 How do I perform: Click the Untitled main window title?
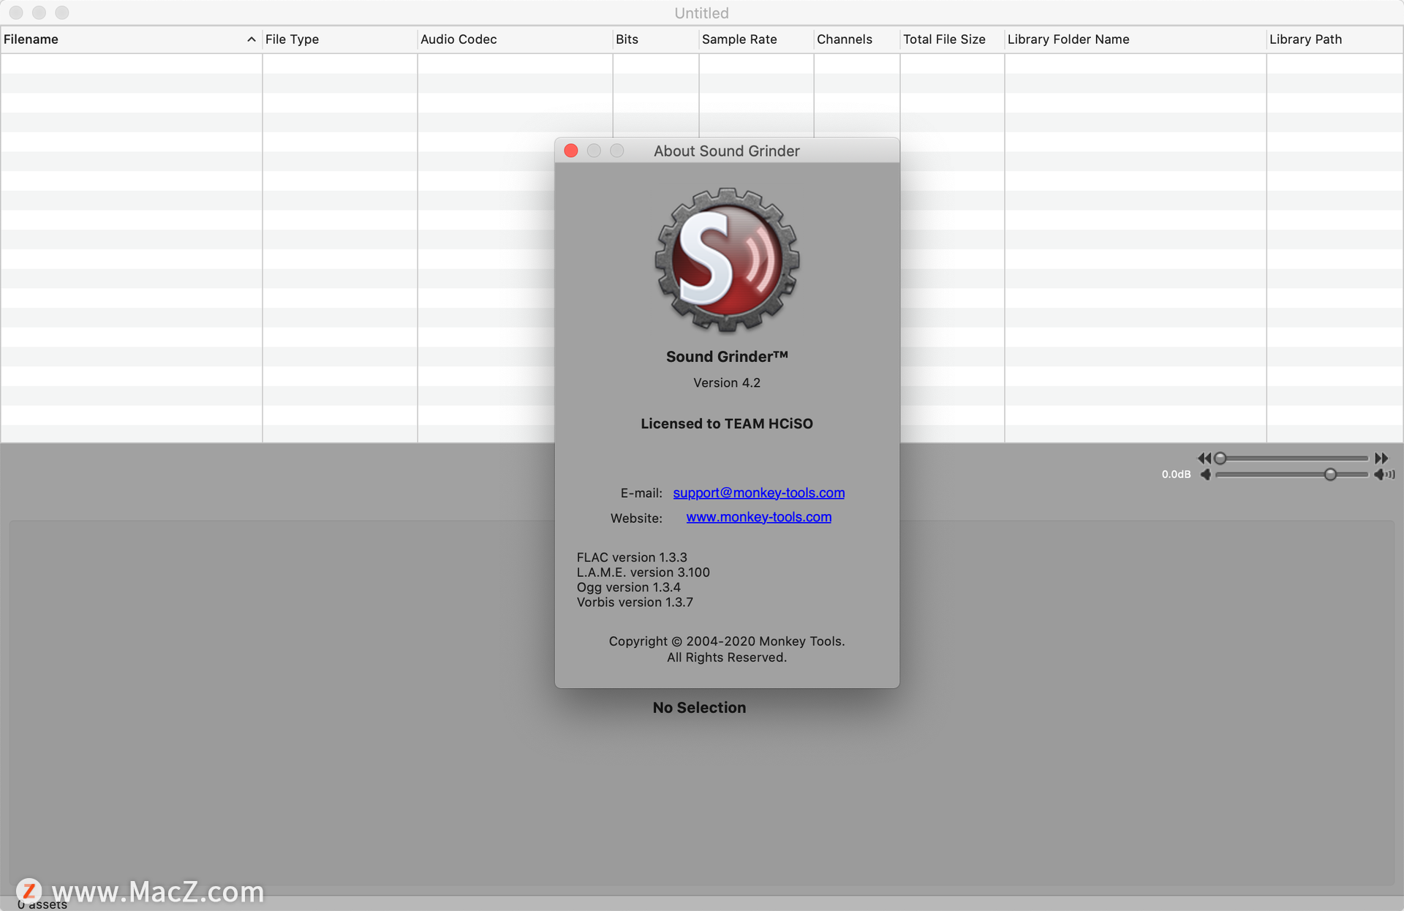(x=701, y=13)
